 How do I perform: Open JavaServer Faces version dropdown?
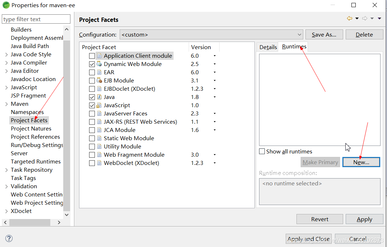click(215, 114)
